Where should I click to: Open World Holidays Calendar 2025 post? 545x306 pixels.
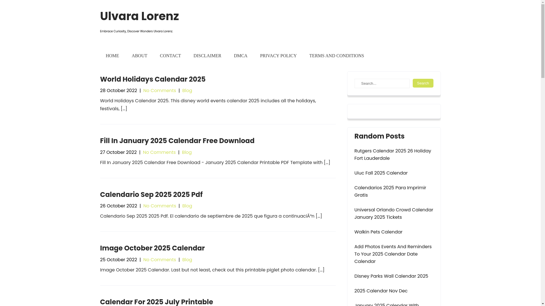[x=152, y=79]
